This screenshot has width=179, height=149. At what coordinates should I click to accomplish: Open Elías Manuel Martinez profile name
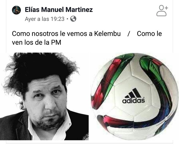click(x=59, y=10)
